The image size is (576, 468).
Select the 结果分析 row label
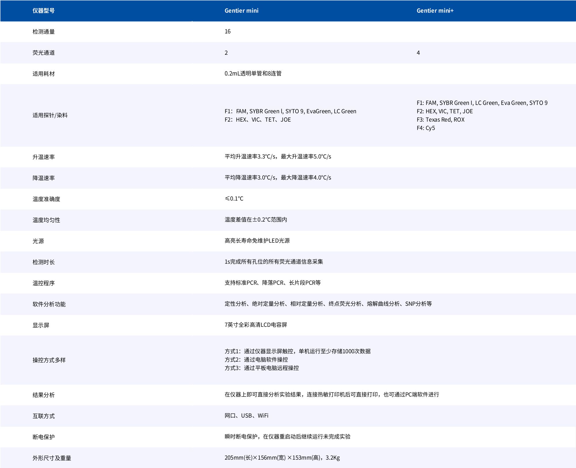(43, 395)
